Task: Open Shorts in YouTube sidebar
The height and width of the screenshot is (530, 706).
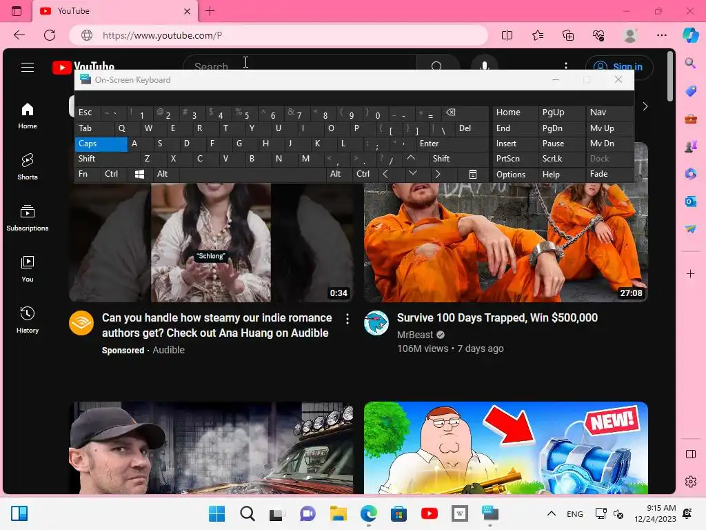Action: pyautogui.click(x=28, y=167)
